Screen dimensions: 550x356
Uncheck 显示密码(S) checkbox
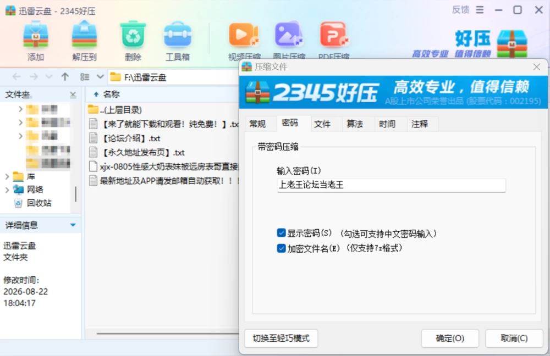click(281, 233)
